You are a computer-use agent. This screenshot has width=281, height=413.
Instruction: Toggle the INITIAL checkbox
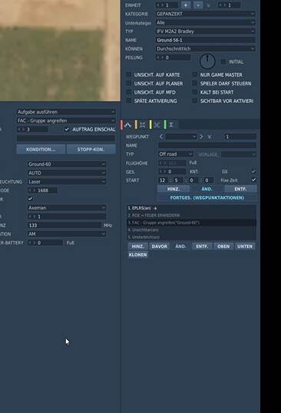[223, 62]
